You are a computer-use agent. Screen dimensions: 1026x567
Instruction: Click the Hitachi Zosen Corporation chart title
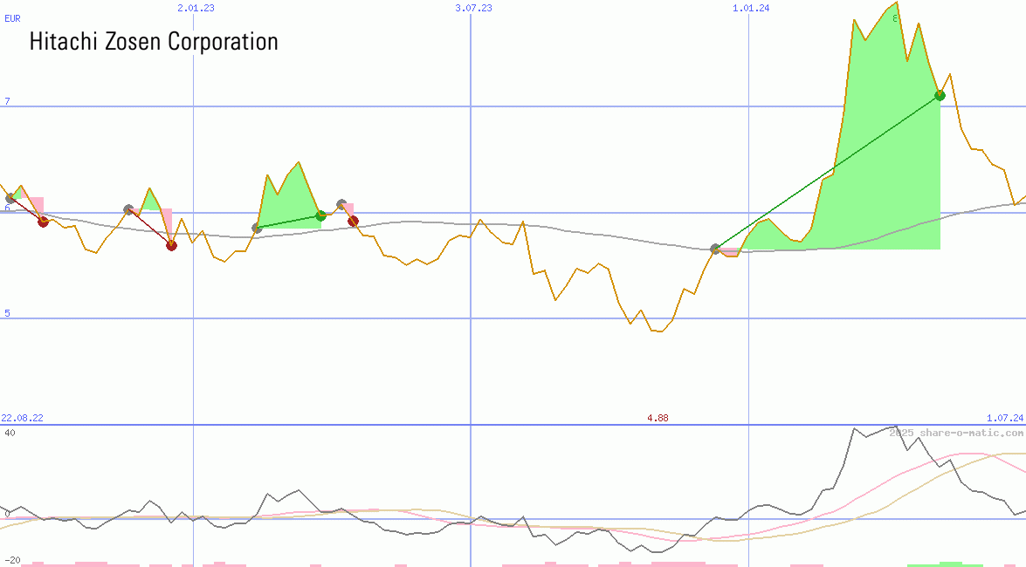coord(154,42)
